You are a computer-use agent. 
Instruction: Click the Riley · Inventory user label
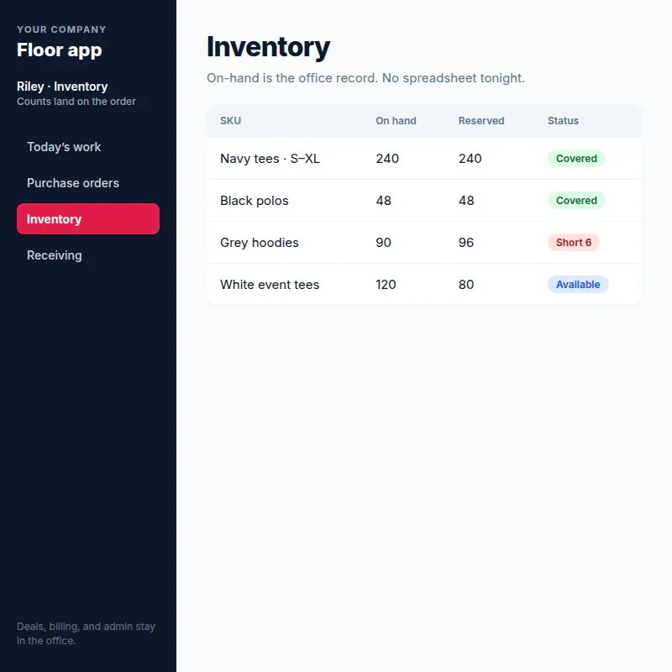[62, 87]
